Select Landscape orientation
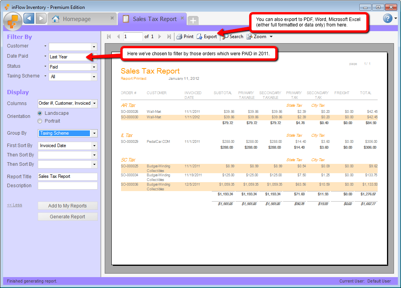 tap(40, 113)
